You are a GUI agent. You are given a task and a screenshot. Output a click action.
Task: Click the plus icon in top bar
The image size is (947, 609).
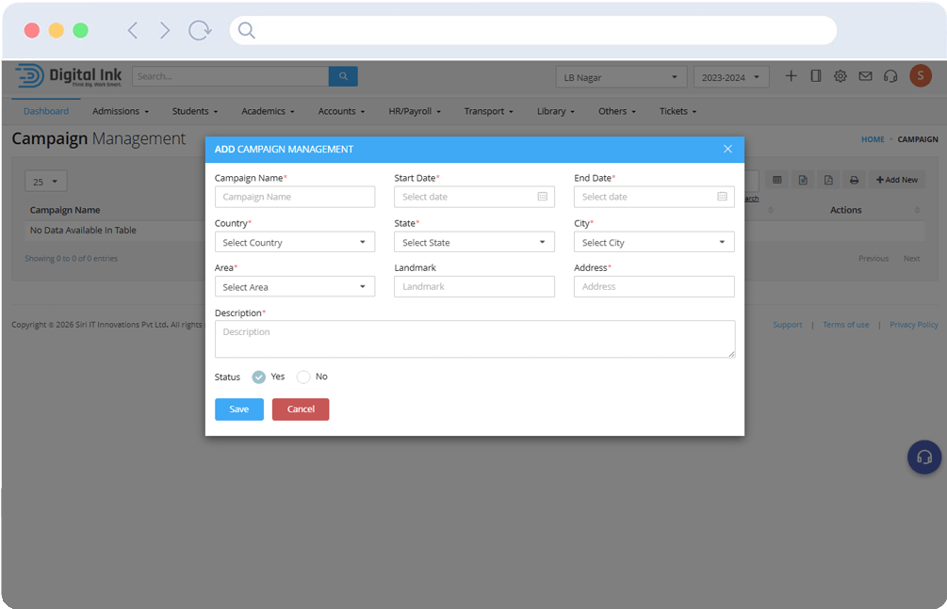tap(791, 76)
